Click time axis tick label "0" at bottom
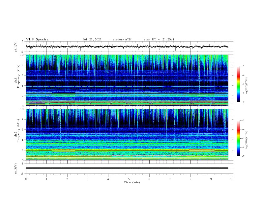 point(26,179)
